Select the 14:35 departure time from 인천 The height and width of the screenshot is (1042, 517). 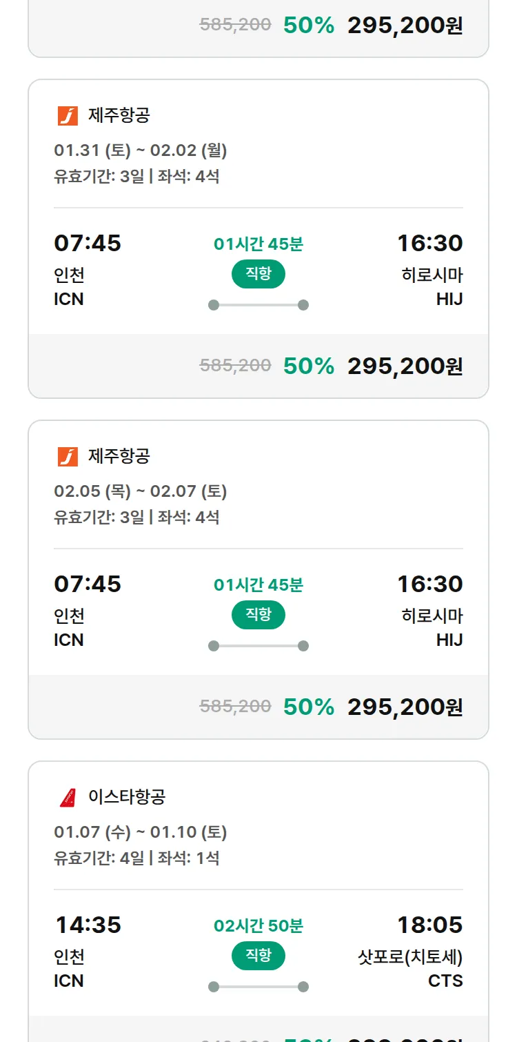88,925
